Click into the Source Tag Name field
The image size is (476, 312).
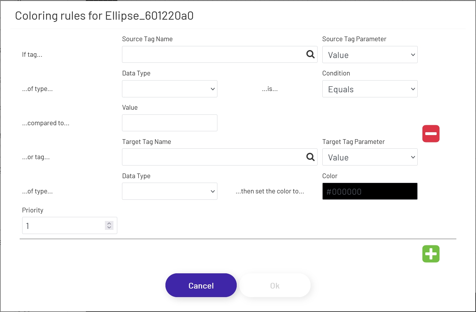[212, 54]
